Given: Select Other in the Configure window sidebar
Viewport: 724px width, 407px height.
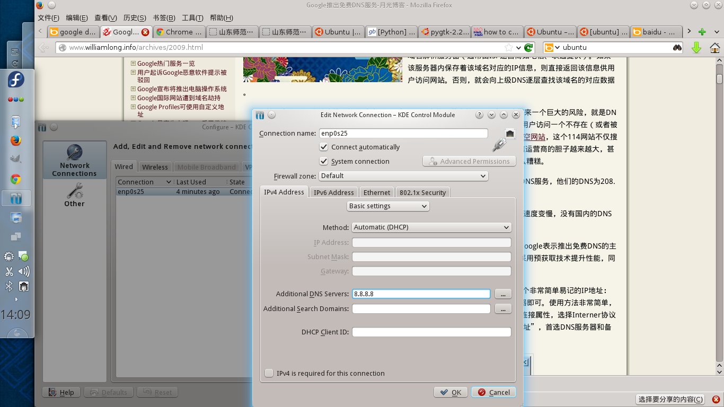Looking at the screenshot, I should [x=74, y=194].
